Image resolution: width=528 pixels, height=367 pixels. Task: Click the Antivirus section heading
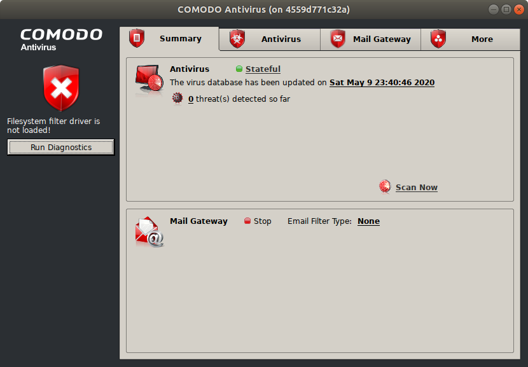point(190,69)
